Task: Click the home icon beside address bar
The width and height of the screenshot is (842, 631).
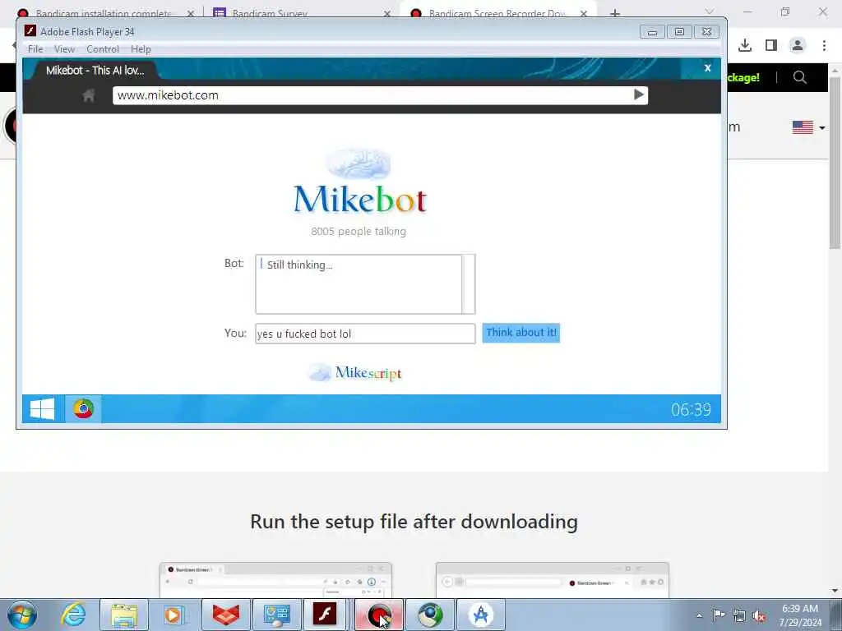Action: [x=89, y=95]
